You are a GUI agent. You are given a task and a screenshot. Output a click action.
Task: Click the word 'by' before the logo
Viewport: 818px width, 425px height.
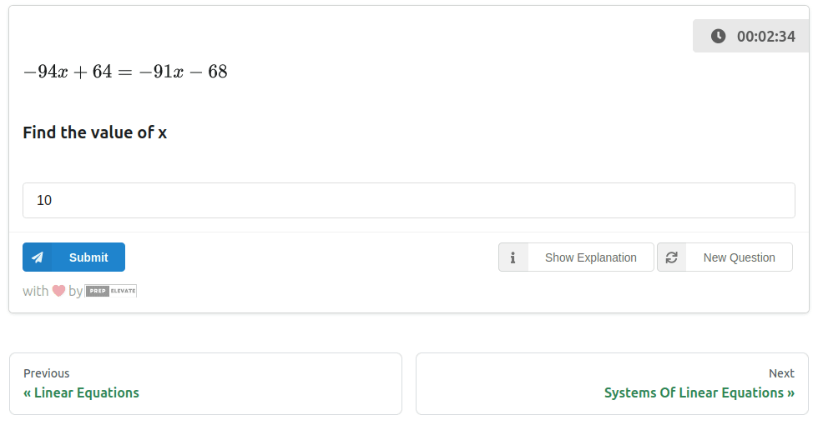coord(75,291)
